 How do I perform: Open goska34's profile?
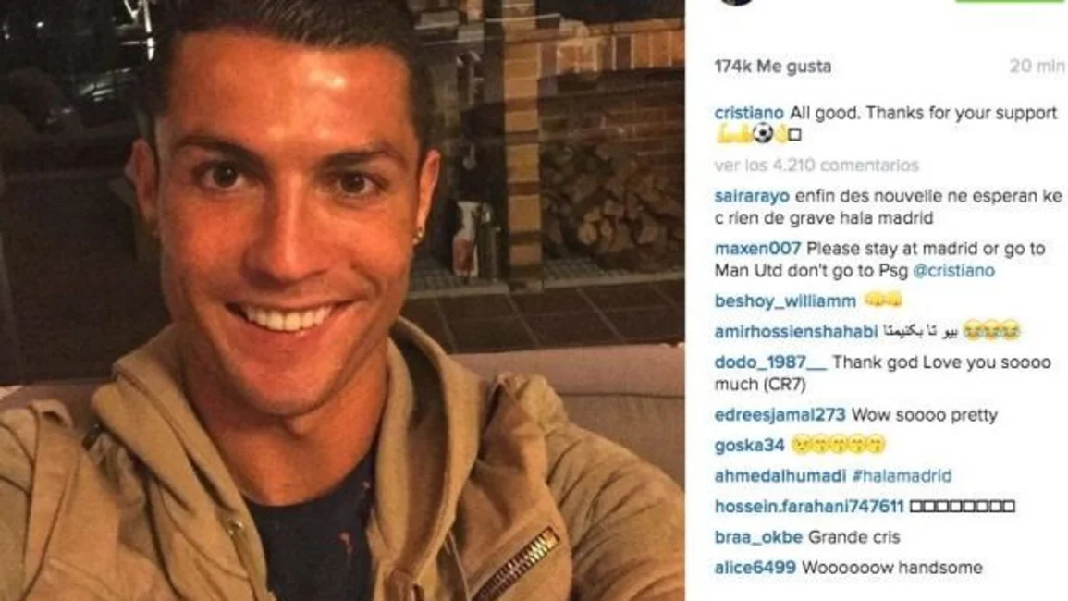[x=749, y=446]
